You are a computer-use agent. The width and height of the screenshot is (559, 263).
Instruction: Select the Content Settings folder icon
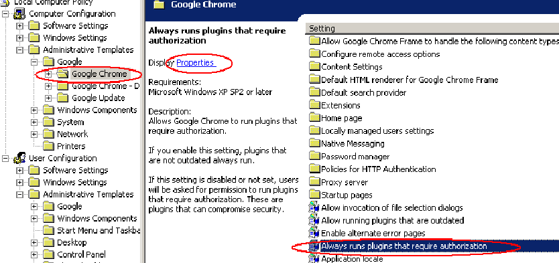tap(314, 66)
